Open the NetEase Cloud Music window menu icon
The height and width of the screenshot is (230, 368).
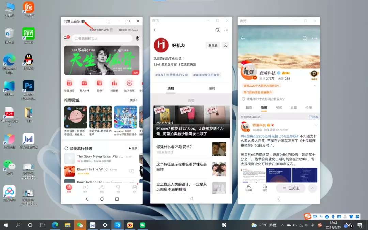pyautogui.click(x=109, y=21)
